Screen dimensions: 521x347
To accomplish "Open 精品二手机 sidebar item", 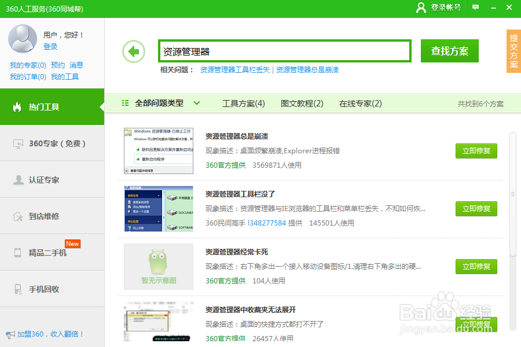I will [x=52, y=253].
